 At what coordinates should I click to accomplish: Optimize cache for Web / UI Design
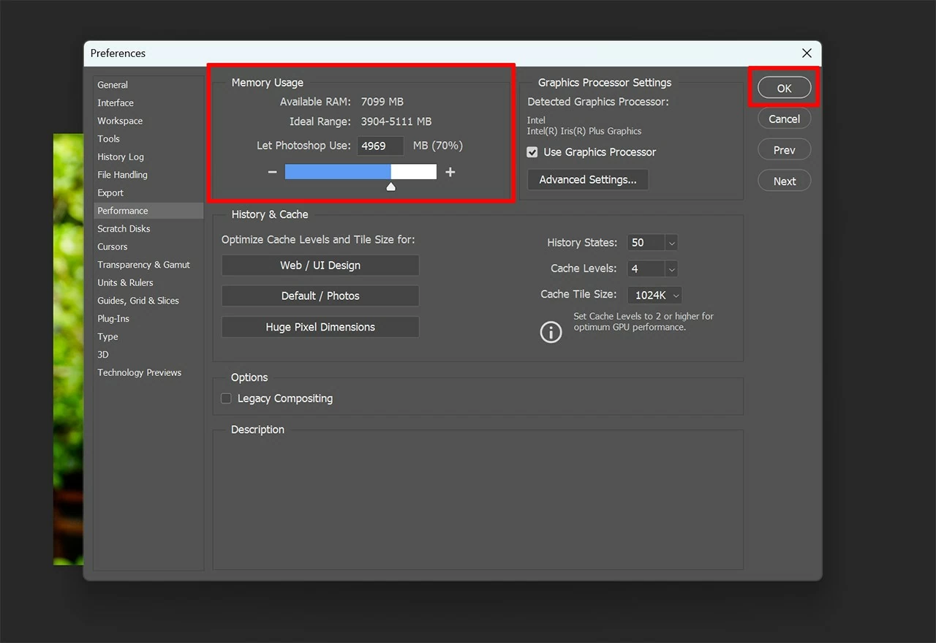click(320, 265)
